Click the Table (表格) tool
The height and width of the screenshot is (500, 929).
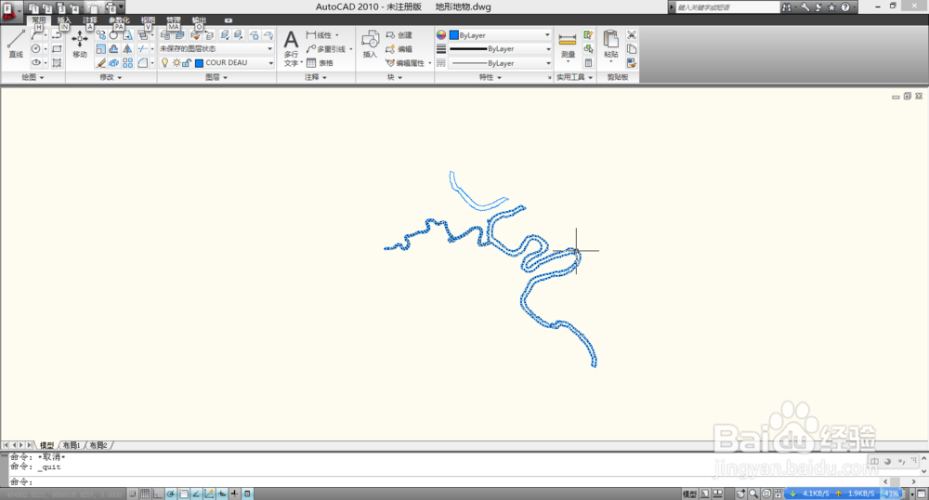tap(320, 63)
